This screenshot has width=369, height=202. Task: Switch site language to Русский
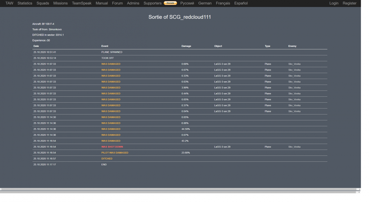click(x=187, y=3)
